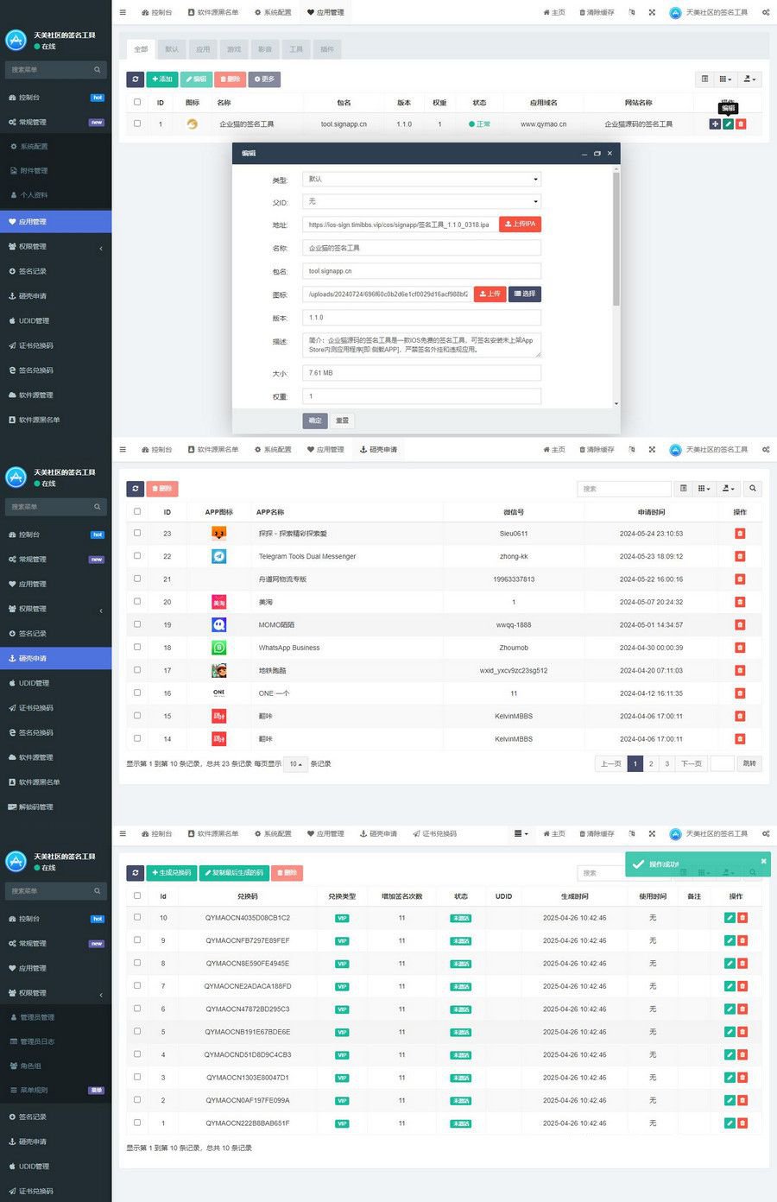Click the search input field above the 砸壳申请 table

(x=623, y=489)
